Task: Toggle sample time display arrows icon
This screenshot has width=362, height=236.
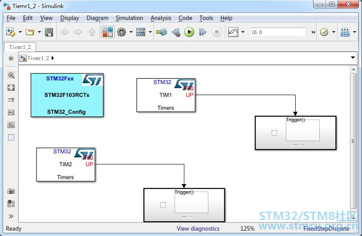Action: (11, 100)
